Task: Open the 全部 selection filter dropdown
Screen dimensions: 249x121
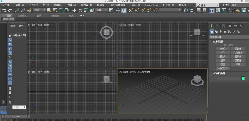Action: [40, 10]
